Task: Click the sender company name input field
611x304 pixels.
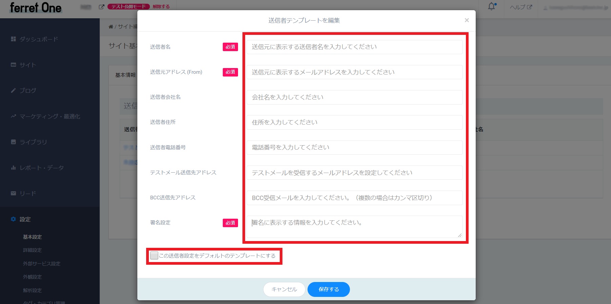Action: tap(354, 97)
